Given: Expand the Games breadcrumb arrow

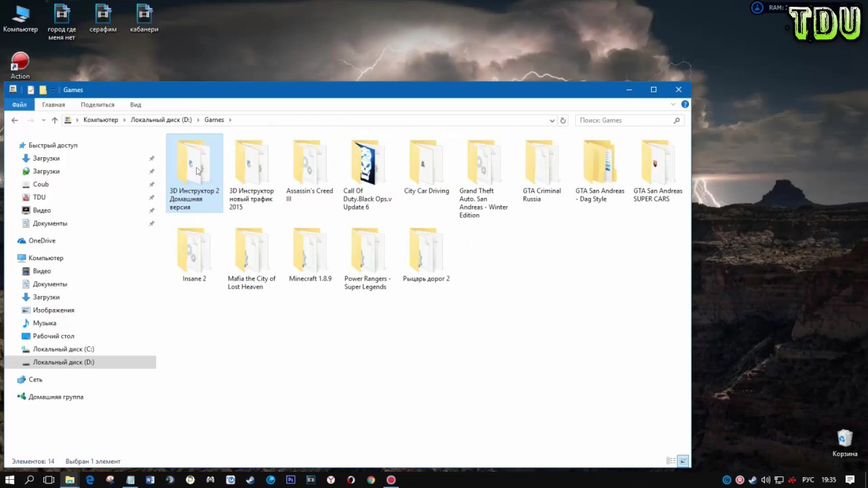Looking at the screenshot, I should click(x=231, y=120).
